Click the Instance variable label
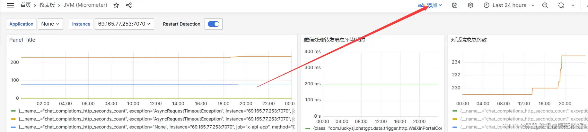 tap(81, 24)
